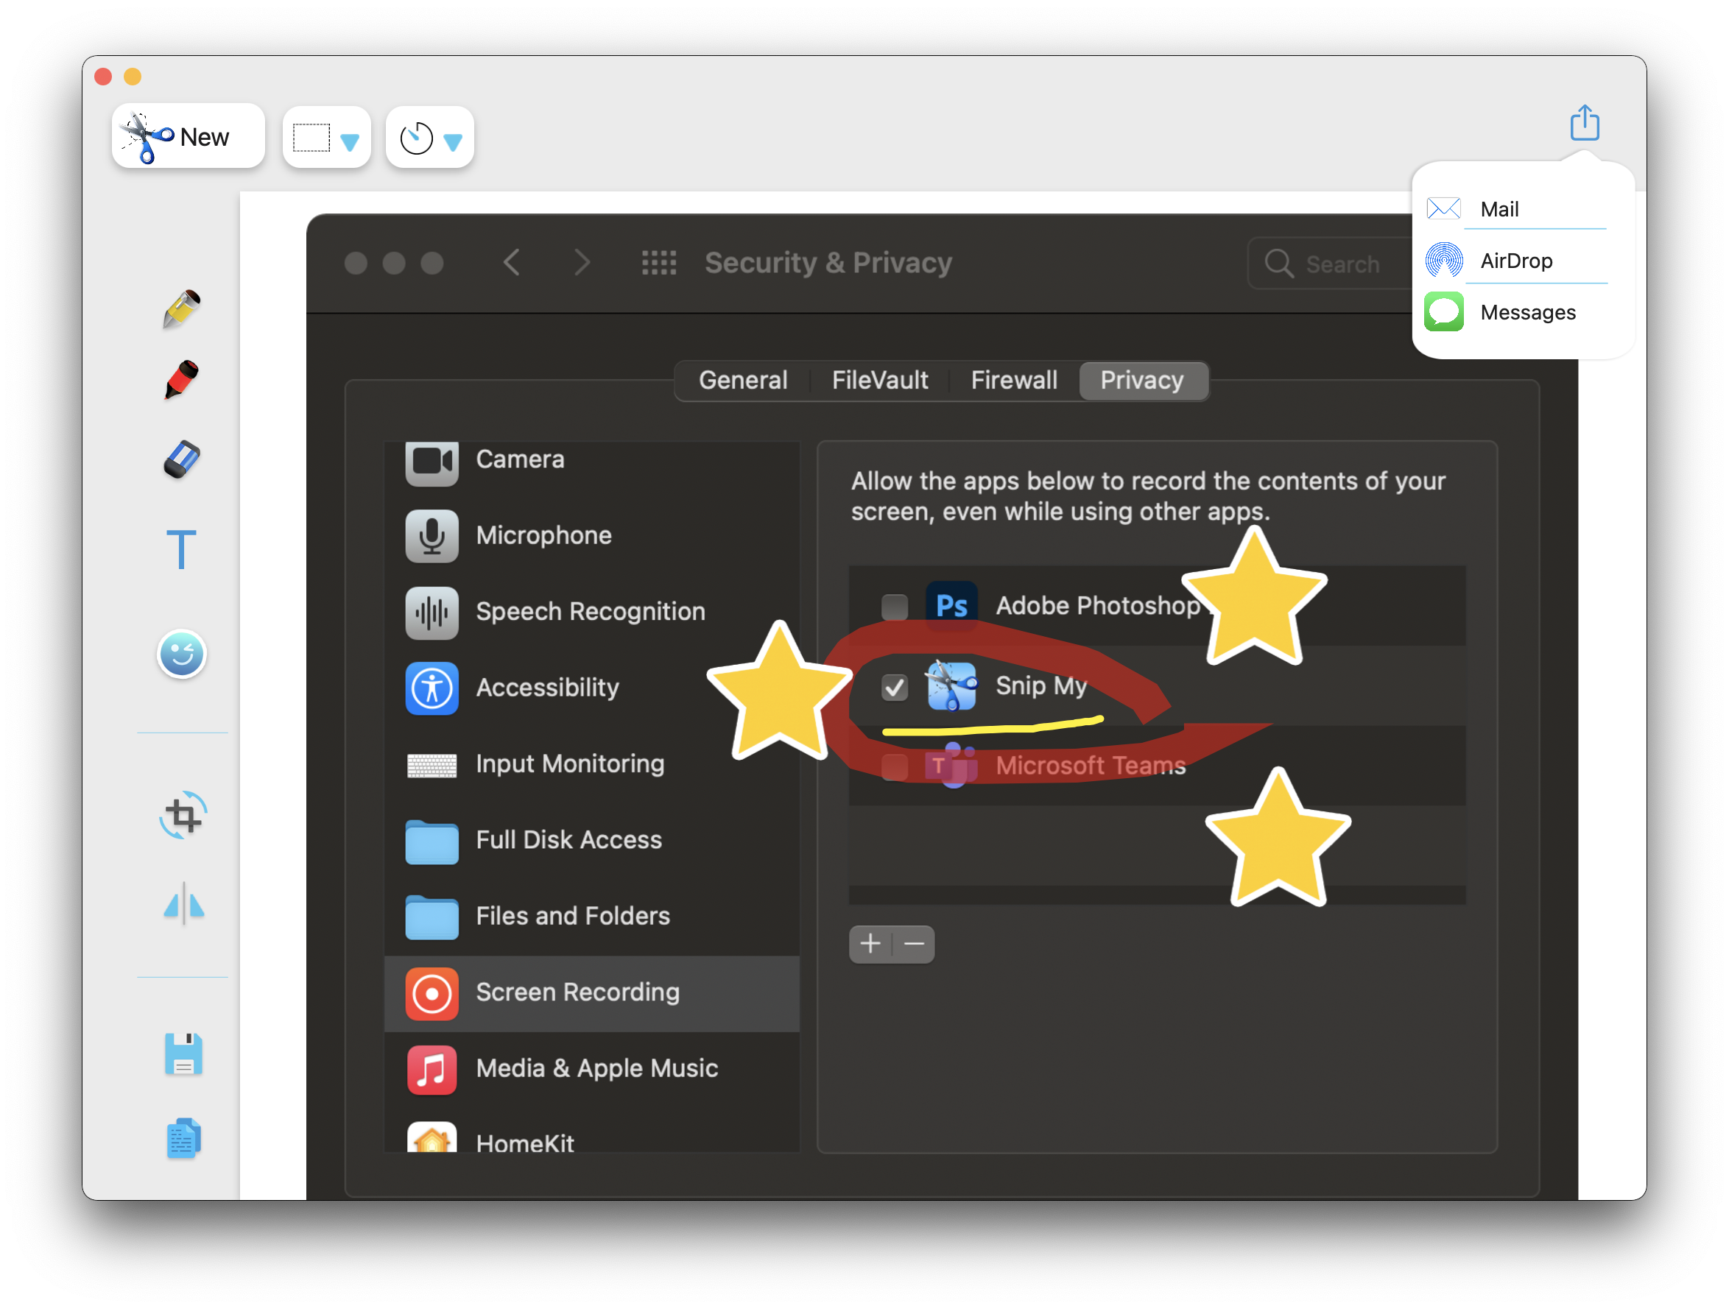Click the Search field in Security & Privacy

tap(1329, 264)
